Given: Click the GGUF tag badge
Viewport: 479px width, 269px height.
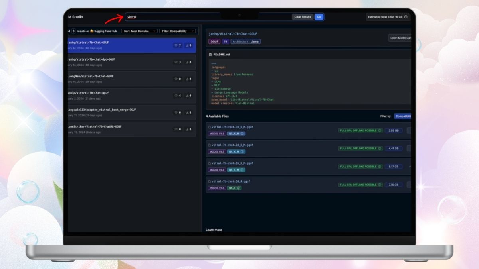Looking at the screenshot, I should coord(214,41).
